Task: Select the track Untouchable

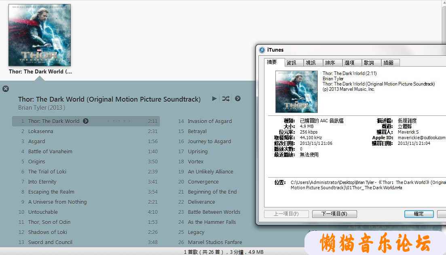Action: coord(86,212)
